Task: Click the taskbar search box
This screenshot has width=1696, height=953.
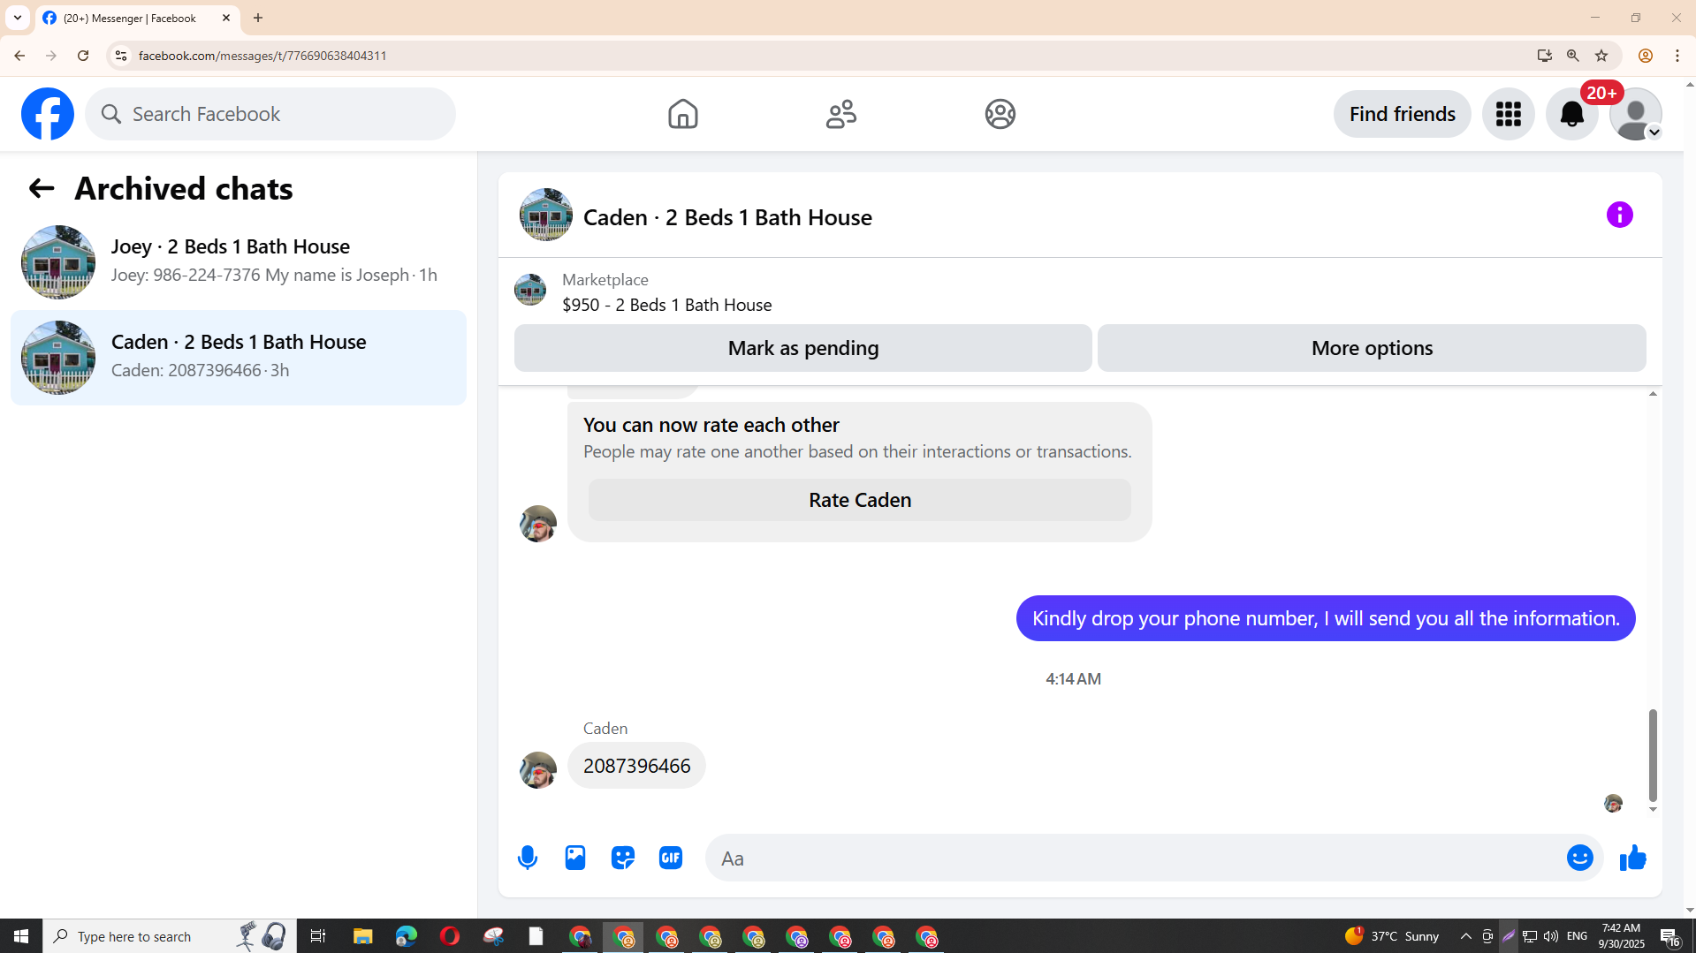Action: point(170,936)
